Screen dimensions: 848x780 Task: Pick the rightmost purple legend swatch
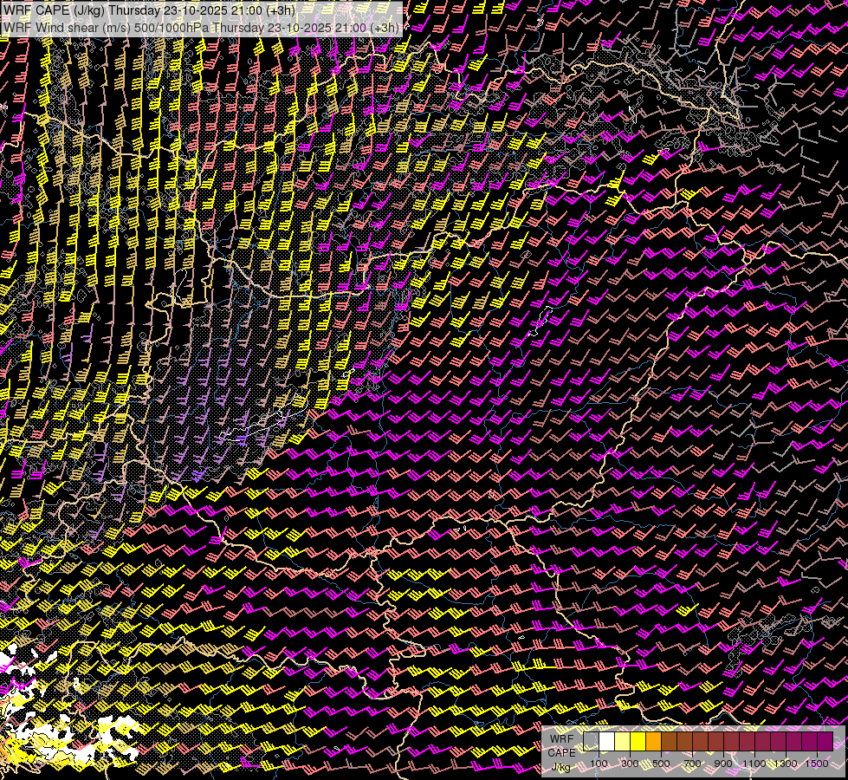825,742
